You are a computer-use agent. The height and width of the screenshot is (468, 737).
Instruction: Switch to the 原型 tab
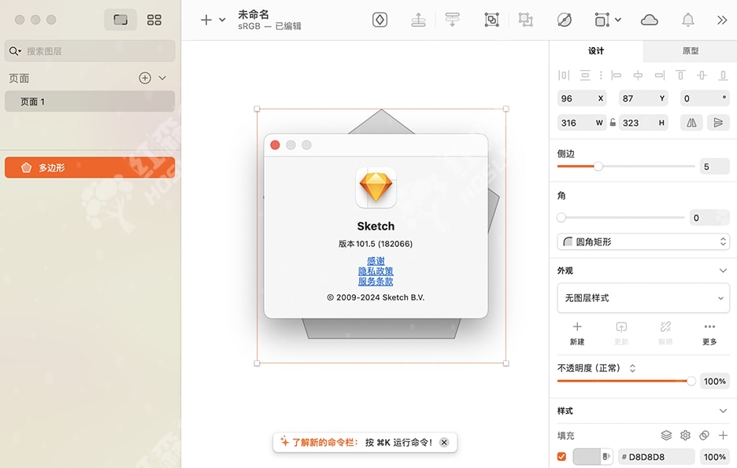[x=690, y=50]
